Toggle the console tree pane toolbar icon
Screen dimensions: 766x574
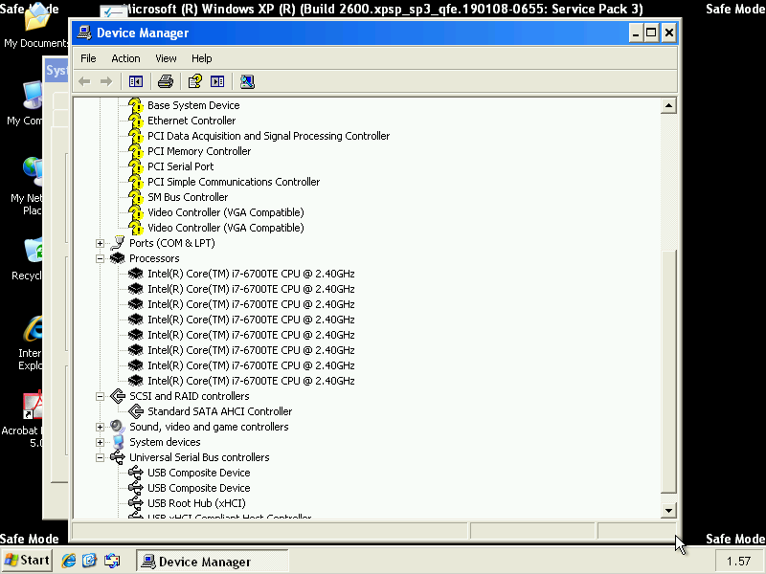(135, 81)
